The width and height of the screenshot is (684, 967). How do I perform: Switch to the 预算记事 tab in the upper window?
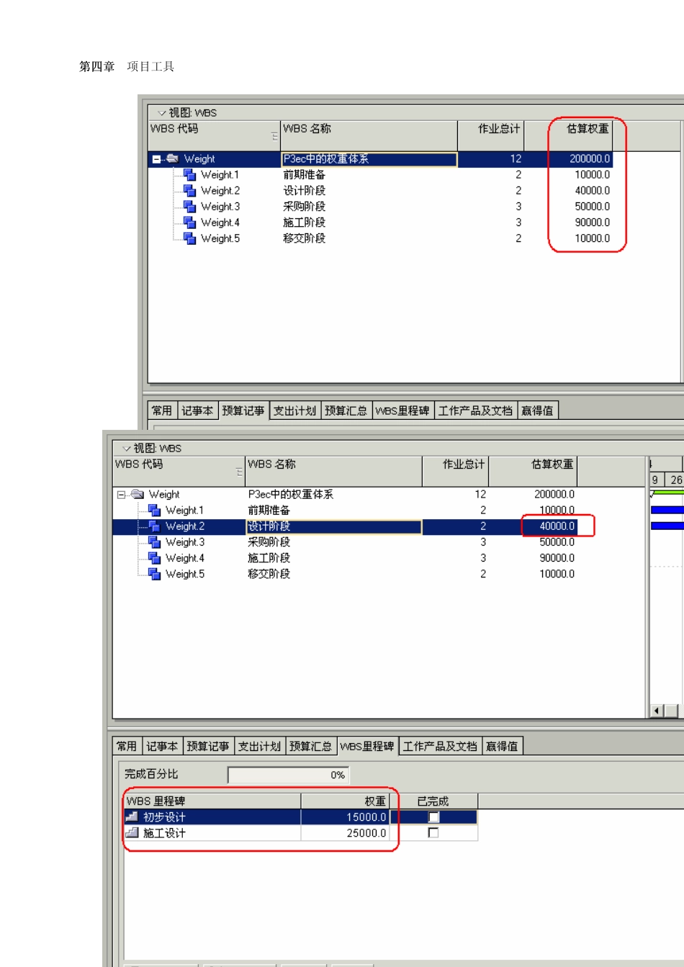point(243,410)
